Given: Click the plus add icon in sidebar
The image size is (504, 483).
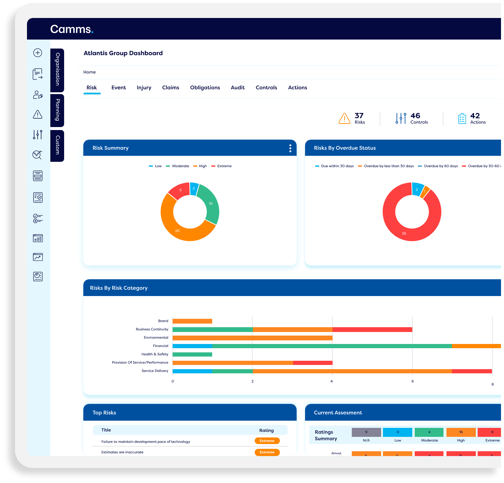Looking at the screenshot, I should tap(37, 53).
